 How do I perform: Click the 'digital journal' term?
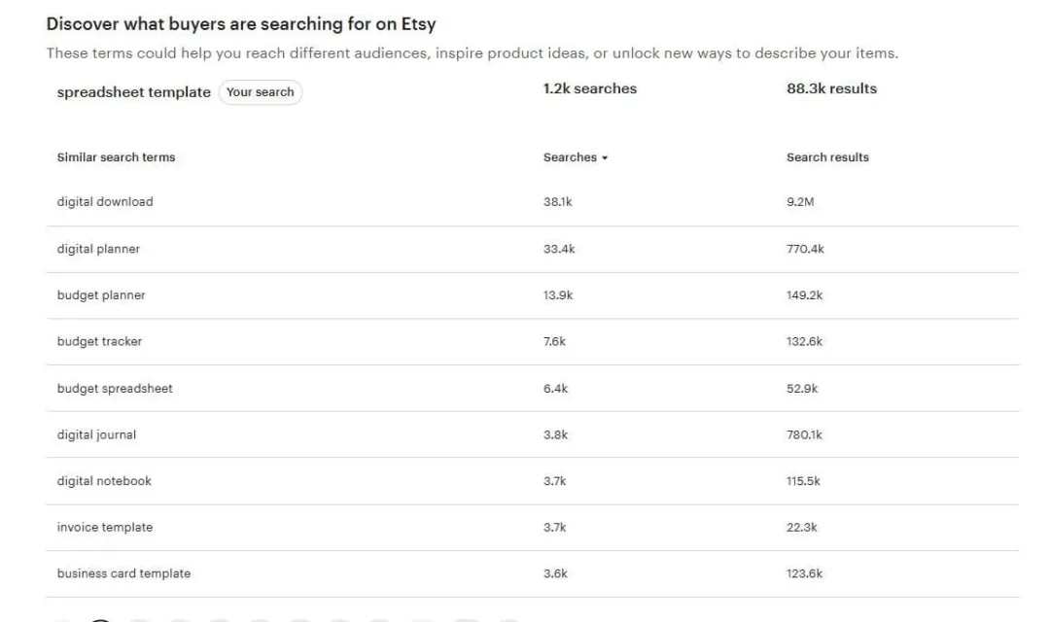96,434
